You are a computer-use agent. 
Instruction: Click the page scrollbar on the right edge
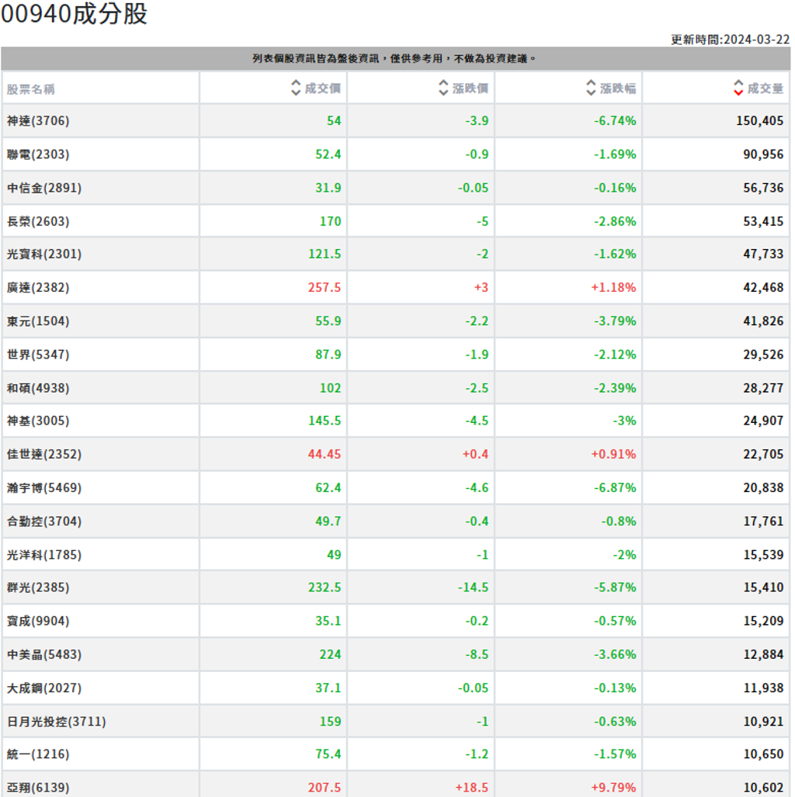click(792, 388)
